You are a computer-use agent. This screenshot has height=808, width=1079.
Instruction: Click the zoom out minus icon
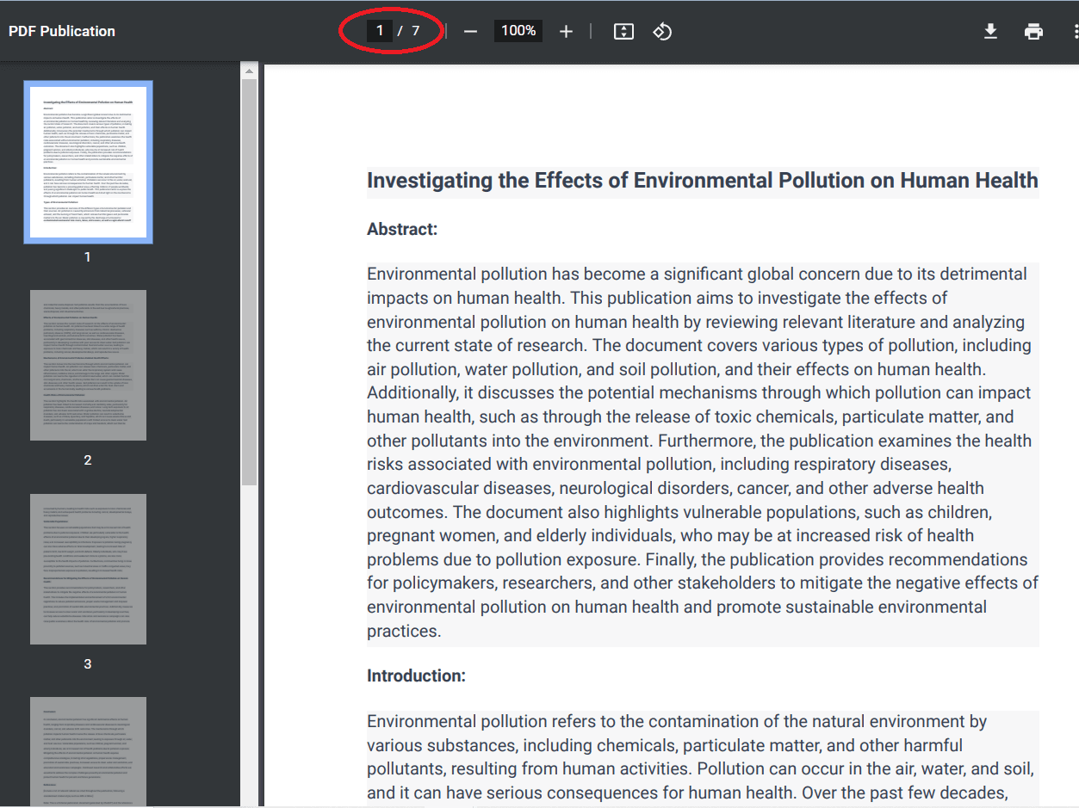pyautogui.click(x=470, y=32)
